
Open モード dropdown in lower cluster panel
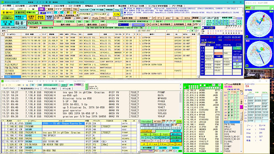180,125
